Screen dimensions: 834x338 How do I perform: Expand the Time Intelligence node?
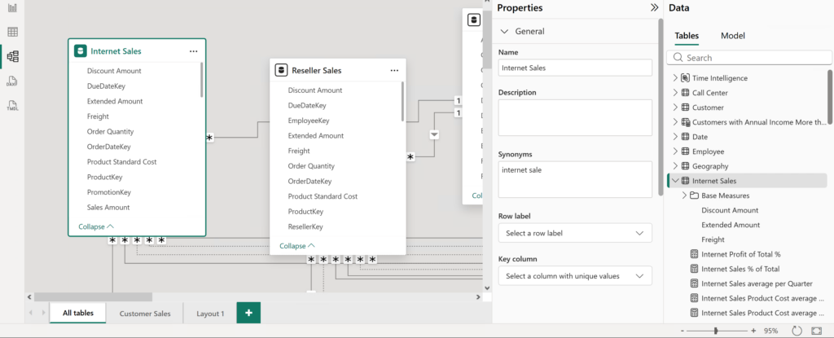click(675, 77)
